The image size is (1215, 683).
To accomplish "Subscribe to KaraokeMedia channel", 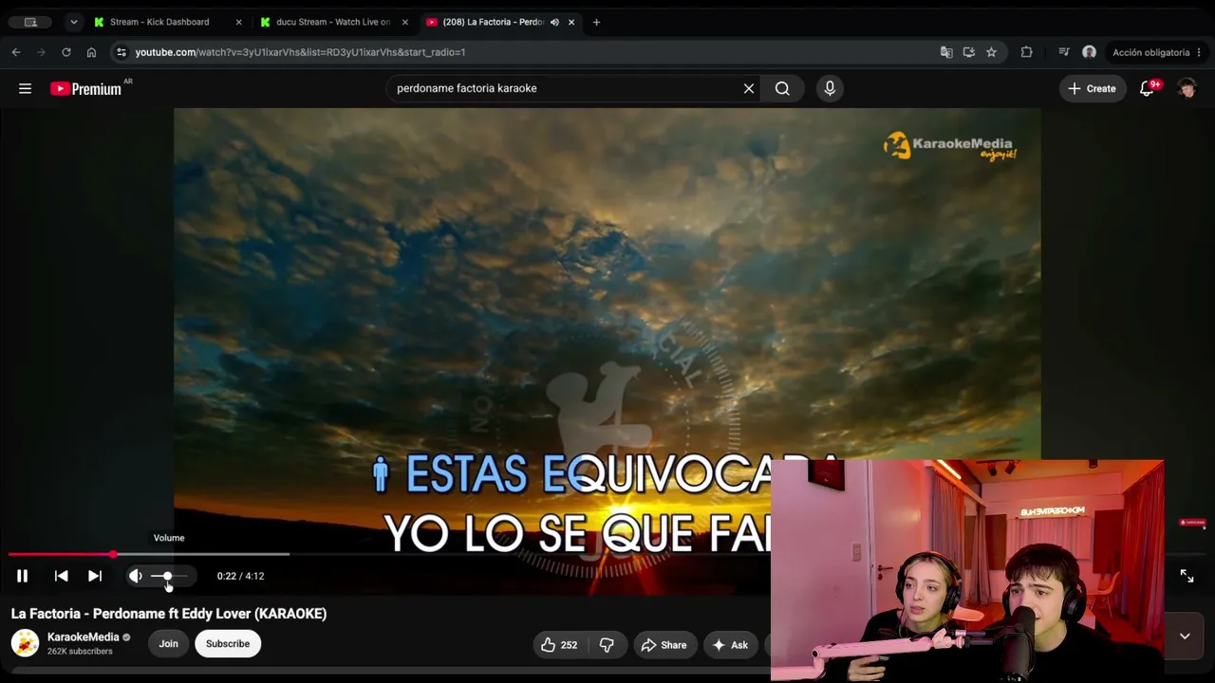I will pyautogui.click(x=228, y=644).
